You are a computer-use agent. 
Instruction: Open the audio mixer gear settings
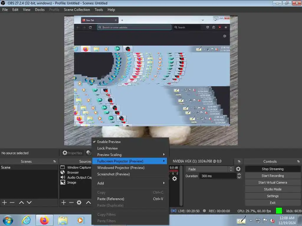click(x=175, y=179)
